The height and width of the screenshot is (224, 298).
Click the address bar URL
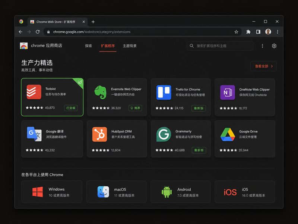tap(92, 32)
